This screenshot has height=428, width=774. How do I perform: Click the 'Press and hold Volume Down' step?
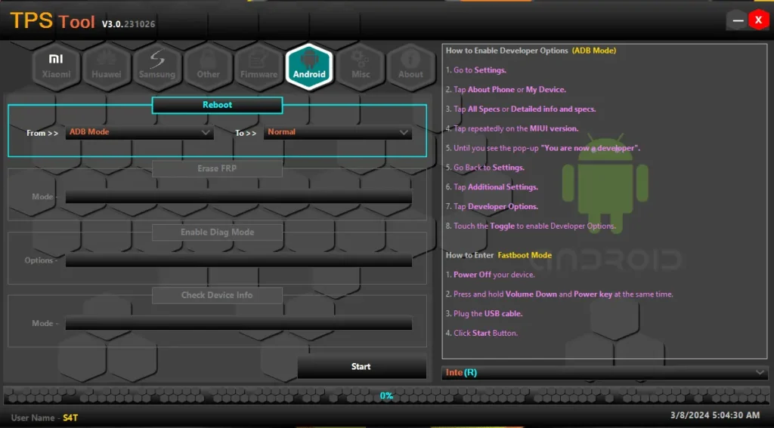click(559, 294)
